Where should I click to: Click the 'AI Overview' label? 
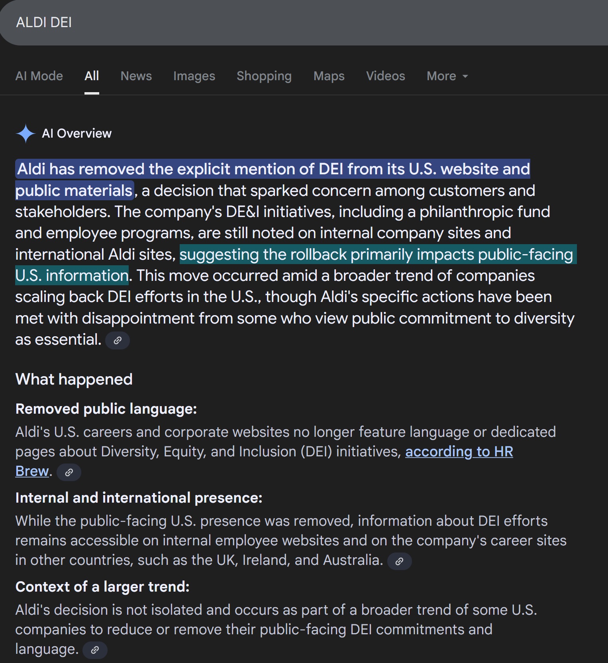pos(77,133)
